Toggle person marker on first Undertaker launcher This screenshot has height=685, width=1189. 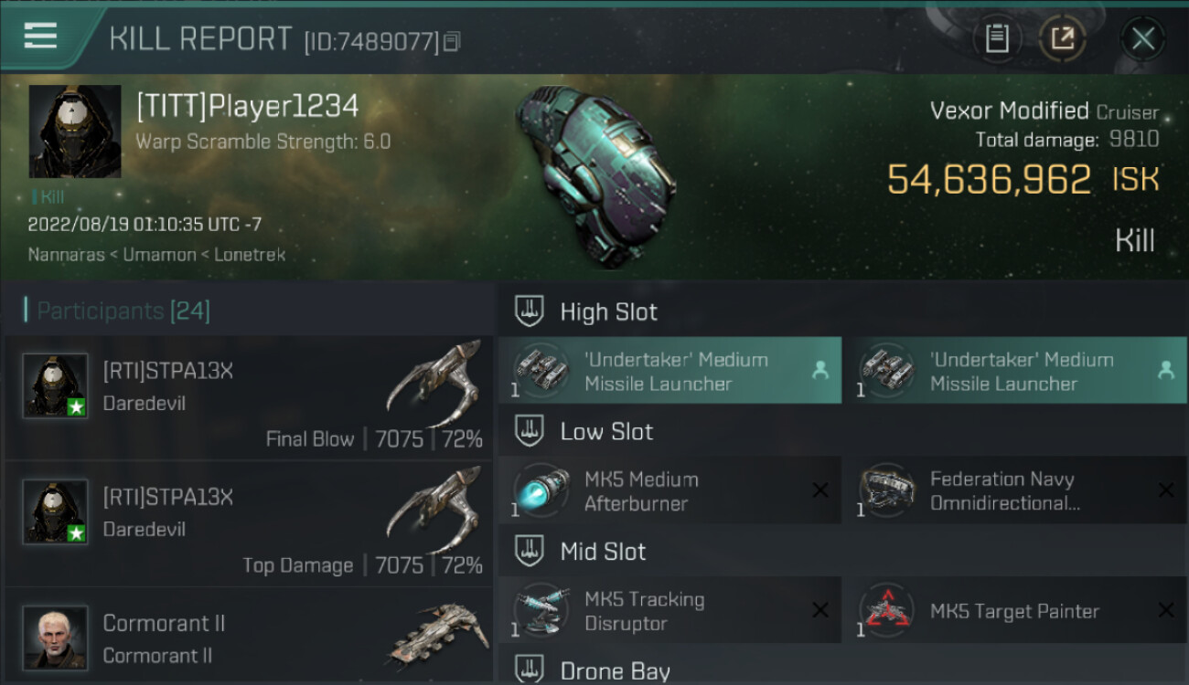[820, 370]
